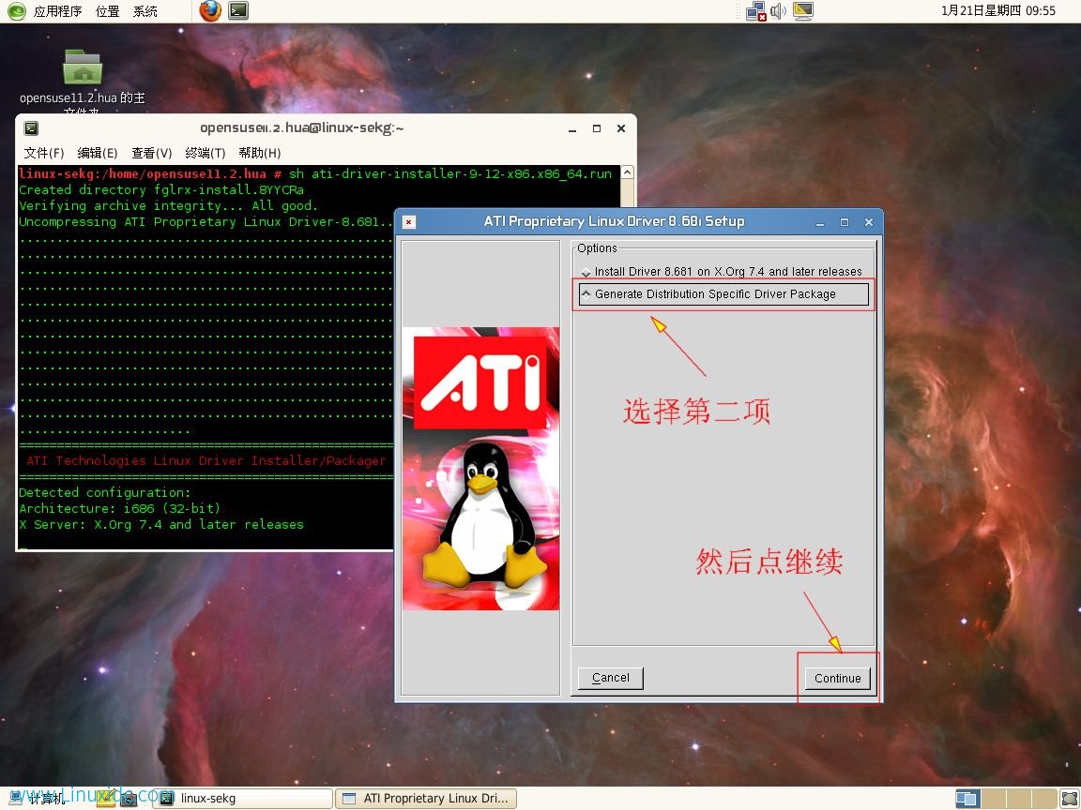This screenshot has height=810, width=1081.
Task: Click terminal line 'Architecture: i686 (32-bit)'
Action: [x=120, y=508]
